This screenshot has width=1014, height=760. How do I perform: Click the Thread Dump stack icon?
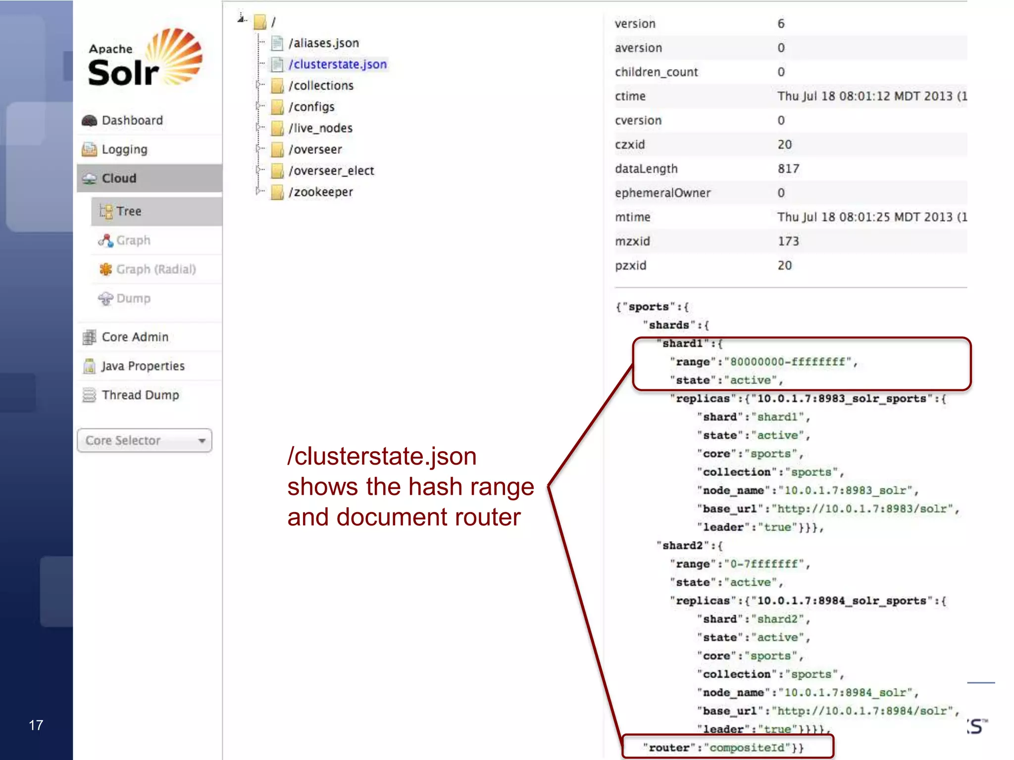click(89, 395)
